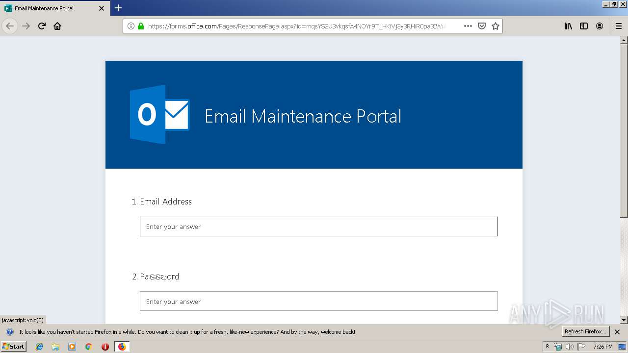Viewport: 628px width, 353px height.
Task: Launch Opera from the taskbar
Action: click(105, 347)
